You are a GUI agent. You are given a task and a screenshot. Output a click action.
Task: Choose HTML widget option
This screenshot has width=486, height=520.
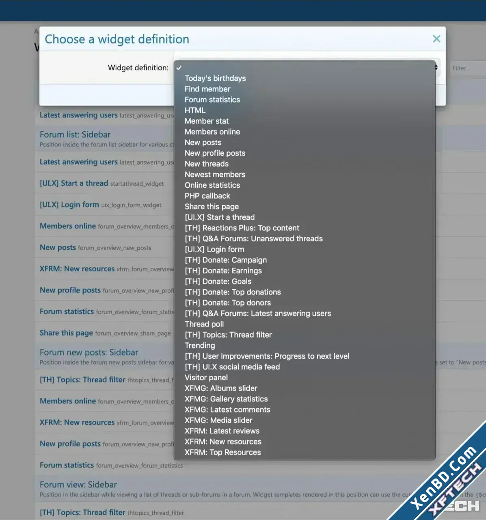tap(305, 110)
